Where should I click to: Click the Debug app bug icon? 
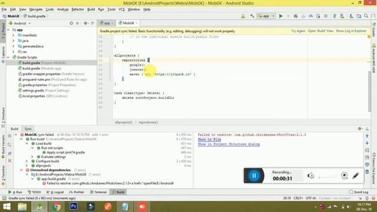coord(296,16)
